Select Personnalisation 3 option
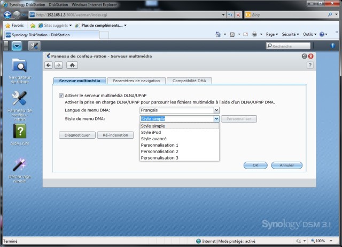The height and width of the screenshot is (247, 342). pyautogui.click(x=180, y=158)
